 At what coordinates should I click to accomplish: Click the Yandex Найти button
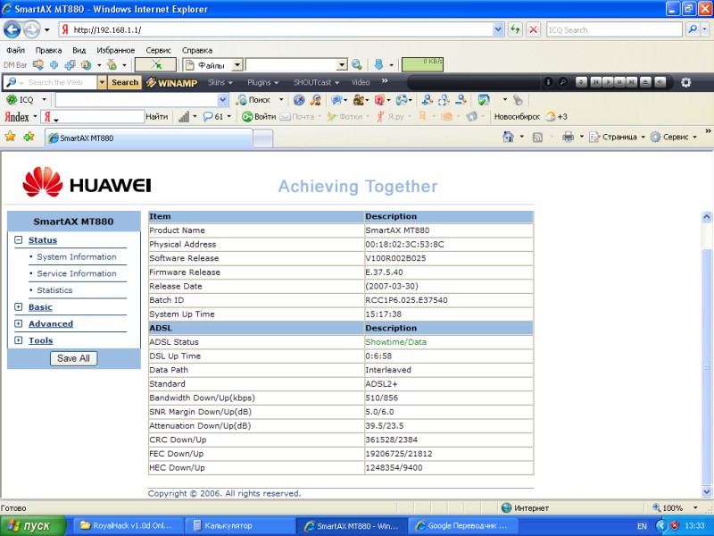[157, 117]
